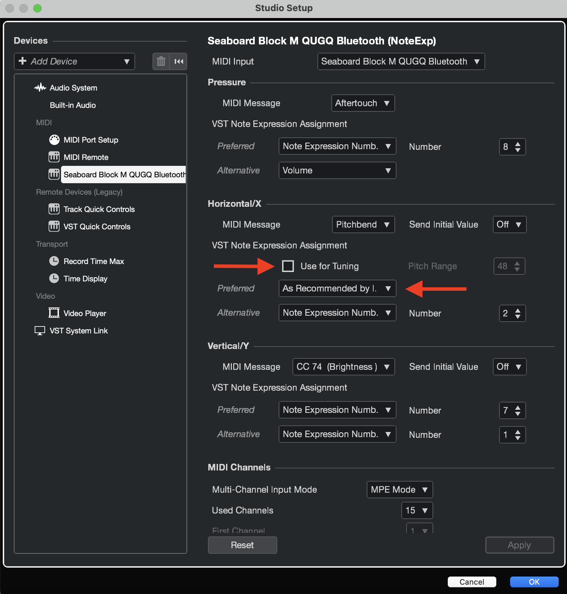The image size is (567, 594).
Task: Open the MIDI Input port dropdown
Action: coord(401,61)
